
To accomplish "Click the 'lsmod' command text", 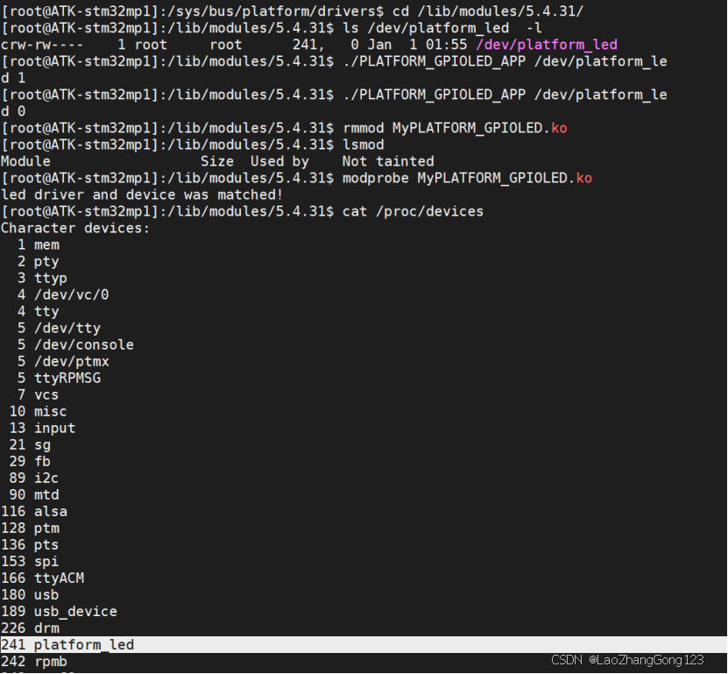I will 364,145.
